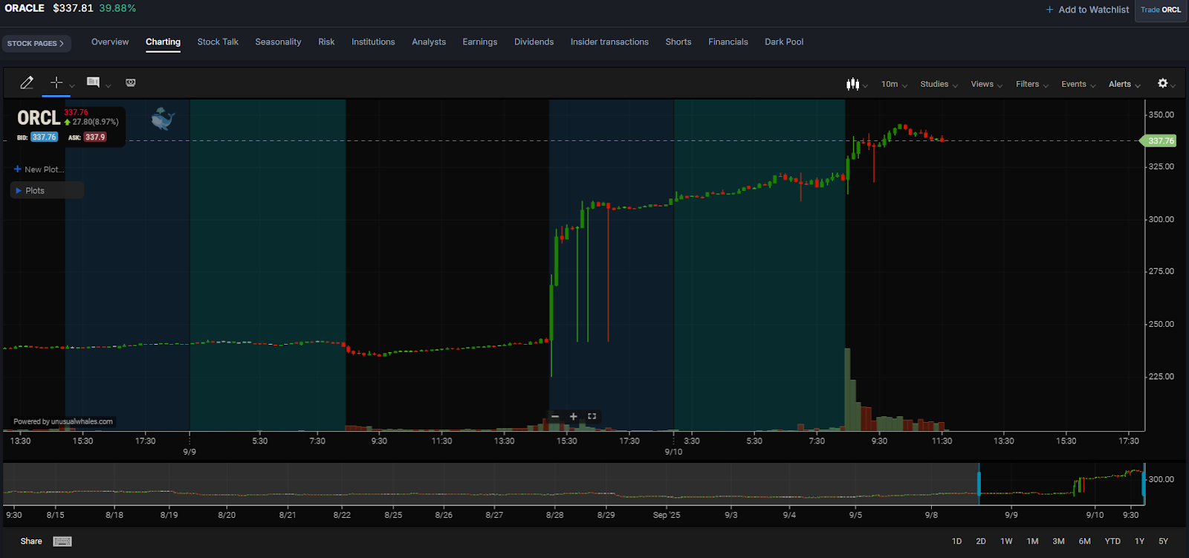Image resolution: width=1189 pixels, height=558 pixels.
Task: Open the Financials tab
Action: [x=728, y=42]
